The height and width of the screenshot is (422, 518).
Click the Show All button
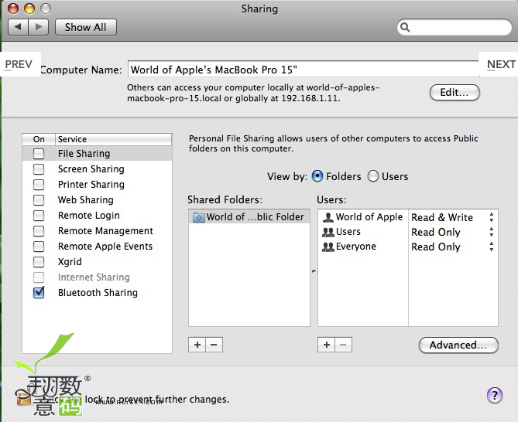click(x=86, y=27)
